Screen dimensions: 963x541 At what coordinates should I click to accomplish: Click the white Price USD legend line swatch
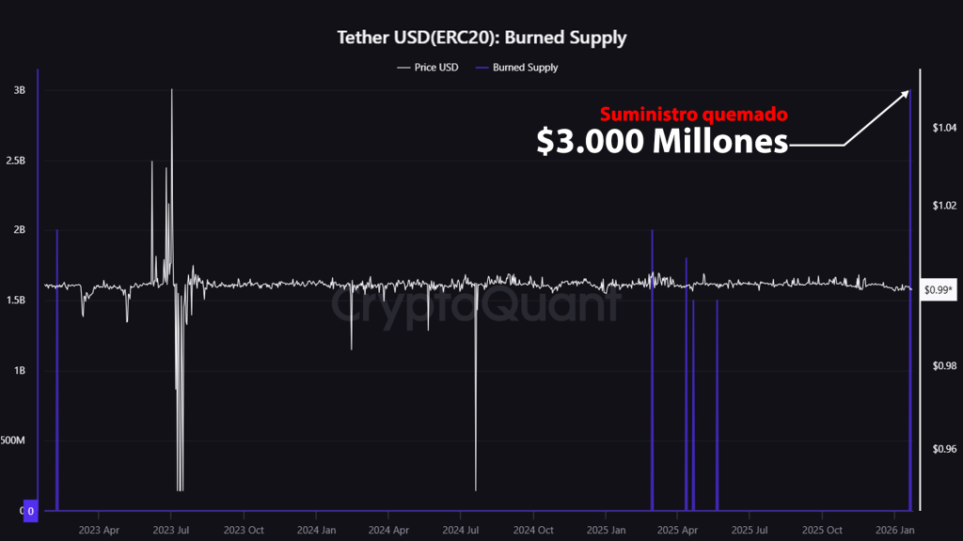pyautogui.click(x=404, y=68)
